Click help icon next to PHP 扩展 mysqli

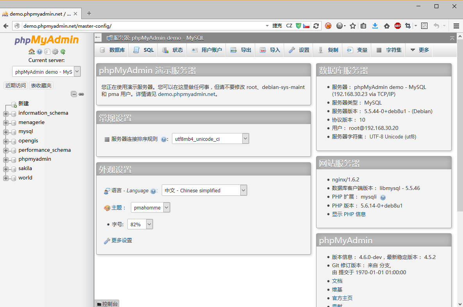click(x=383, y=197)
